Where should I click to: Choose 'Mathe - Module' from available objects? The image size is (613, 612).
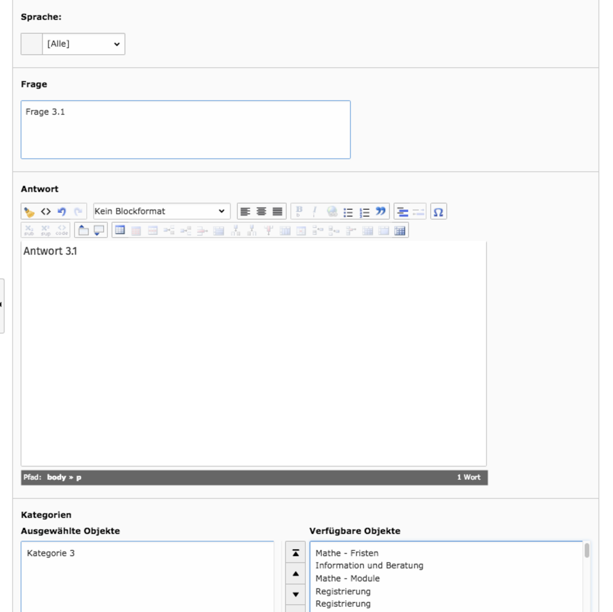[347, 578]
